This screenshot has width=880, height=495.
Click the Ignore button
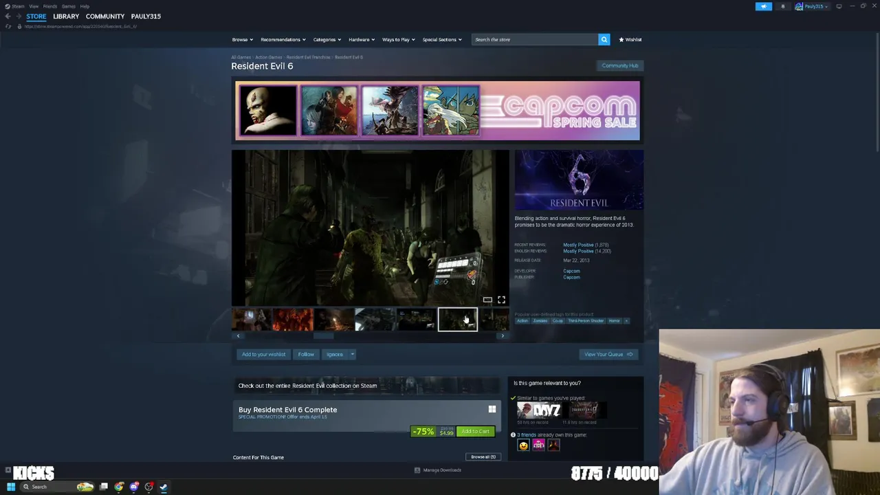335,354
